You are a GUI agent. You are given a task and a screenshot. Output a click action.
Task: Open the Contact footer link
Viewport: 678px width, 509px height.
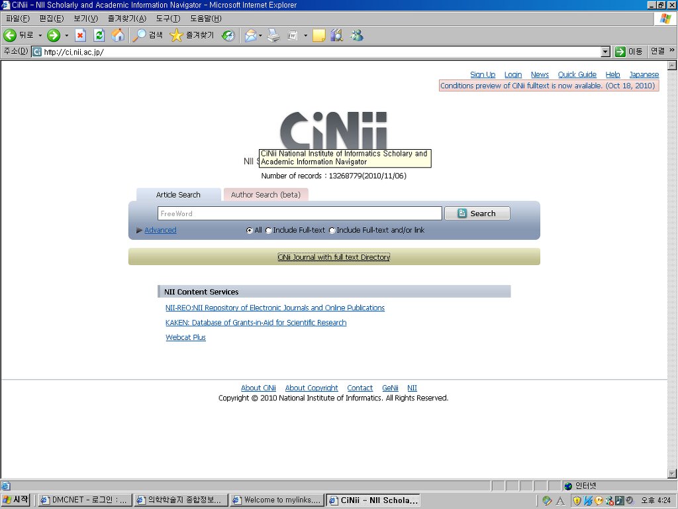coord(360,388)
